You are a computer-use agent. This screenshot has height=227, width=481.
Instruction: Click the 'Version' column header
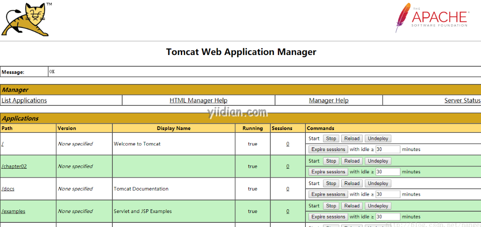pos(67,128)
